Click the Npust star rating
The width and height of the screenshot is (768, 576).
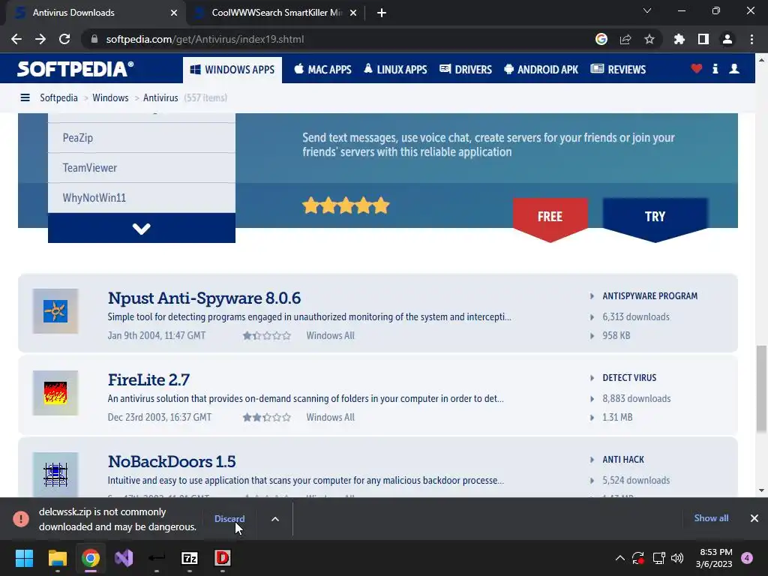[267, 335]
